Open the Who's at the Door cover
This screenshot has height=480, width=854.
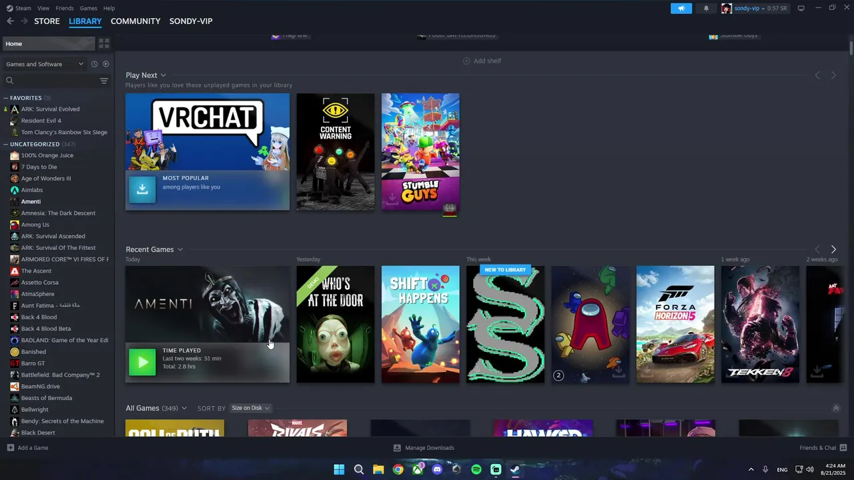point(336,325)
